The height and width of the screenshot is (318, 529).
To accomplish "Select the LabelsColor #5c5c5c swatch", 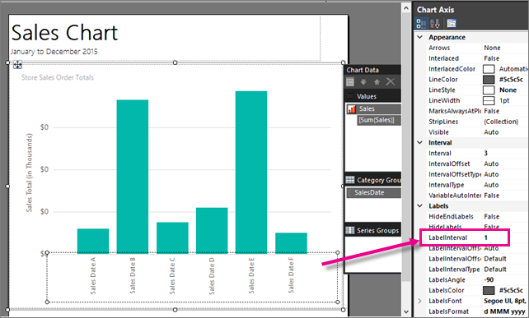I will 489,290.
